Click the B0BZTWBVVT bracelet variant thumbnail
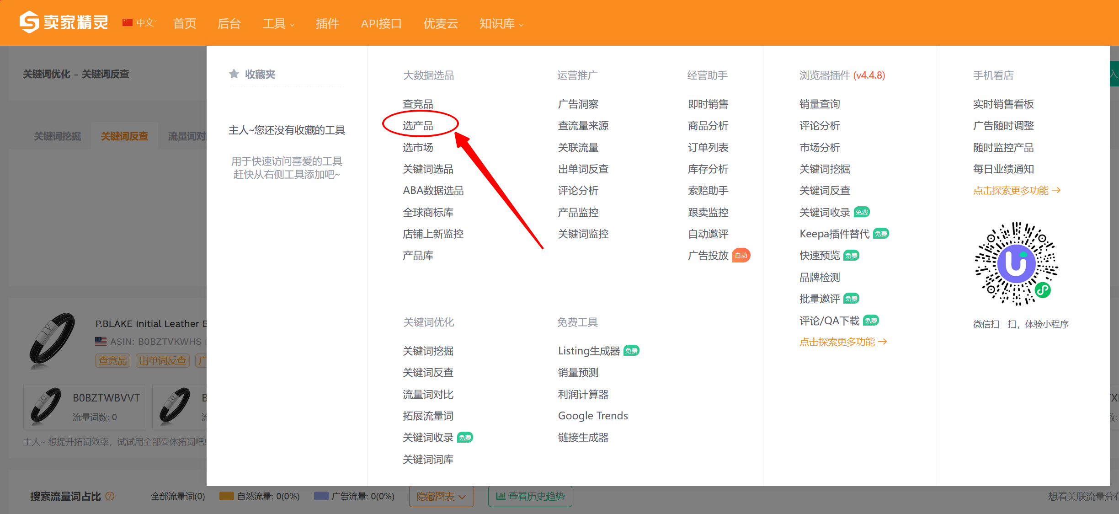The height and width of the screenshot is (514, 1119). 46,406
